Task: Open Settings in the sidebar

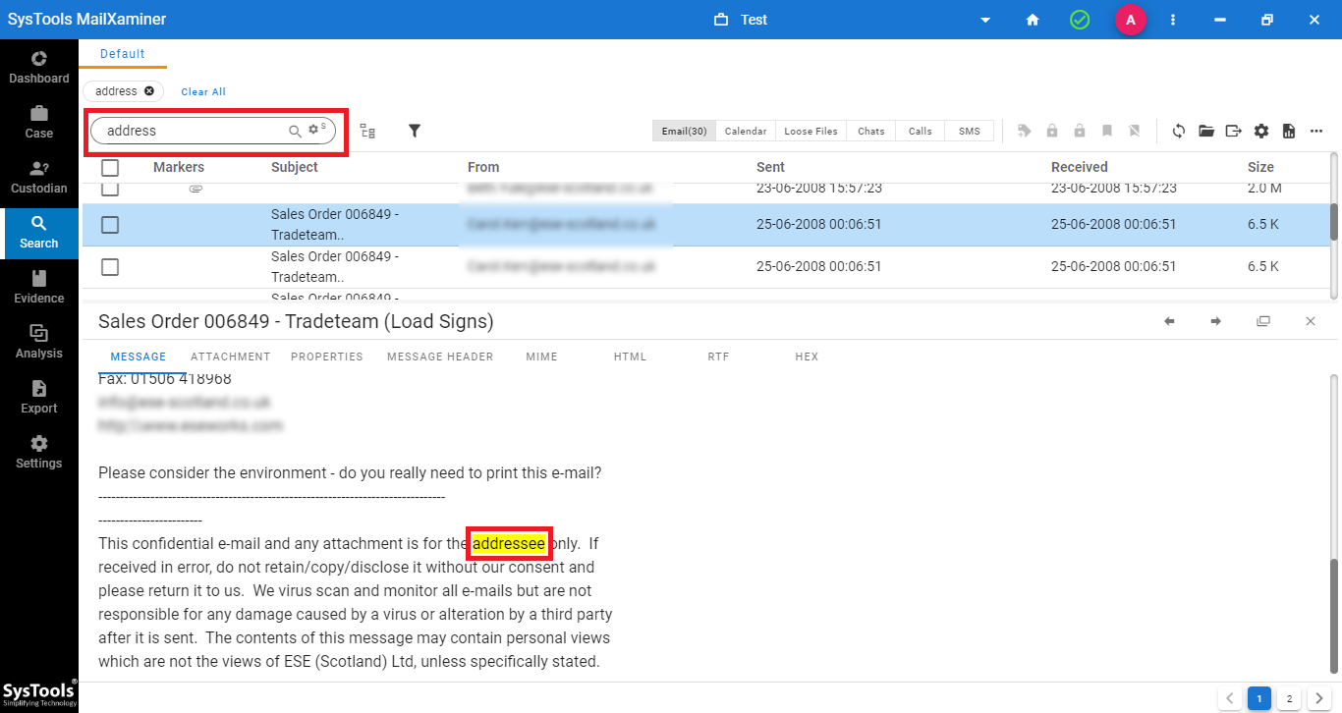Action: tap(39, 453)
